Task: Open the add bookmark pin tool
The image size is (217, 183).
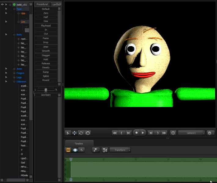Action: click(96, 150)
